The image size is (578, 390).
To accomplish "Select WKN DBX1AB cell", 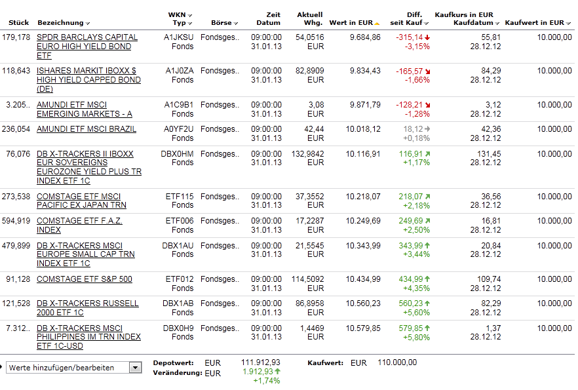I will click(178, 303).
